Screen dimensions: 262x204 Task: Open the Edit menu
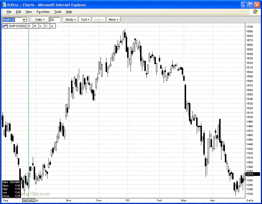coord(18,12)
